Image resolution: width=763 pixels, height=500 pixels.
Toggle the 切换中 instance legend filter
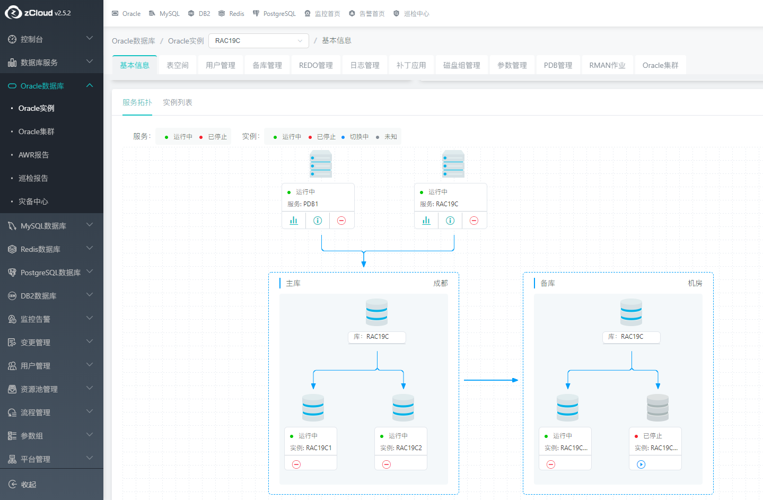[355, 137]
